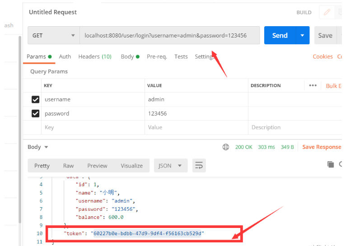Click the 'username' key cell

[93, 100]
